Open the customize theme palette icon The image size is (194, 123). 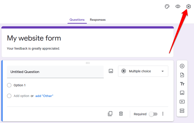[x=167, y=6]
